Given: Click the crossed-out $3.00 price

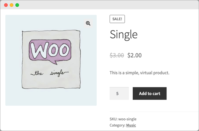Looking at the screenshot, I should pyautogui.click(x=117, y=55).
